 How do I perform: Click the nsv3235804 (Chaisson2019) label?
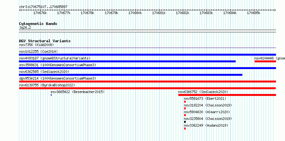click(208, 119)
